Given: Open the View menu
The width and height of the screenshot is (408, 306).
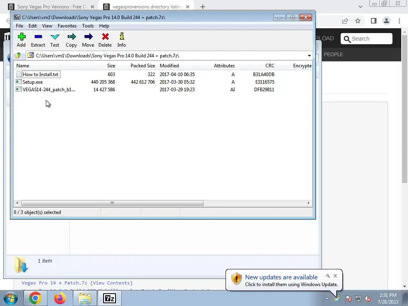Looking at the screenshot, I should pos(47,26).
